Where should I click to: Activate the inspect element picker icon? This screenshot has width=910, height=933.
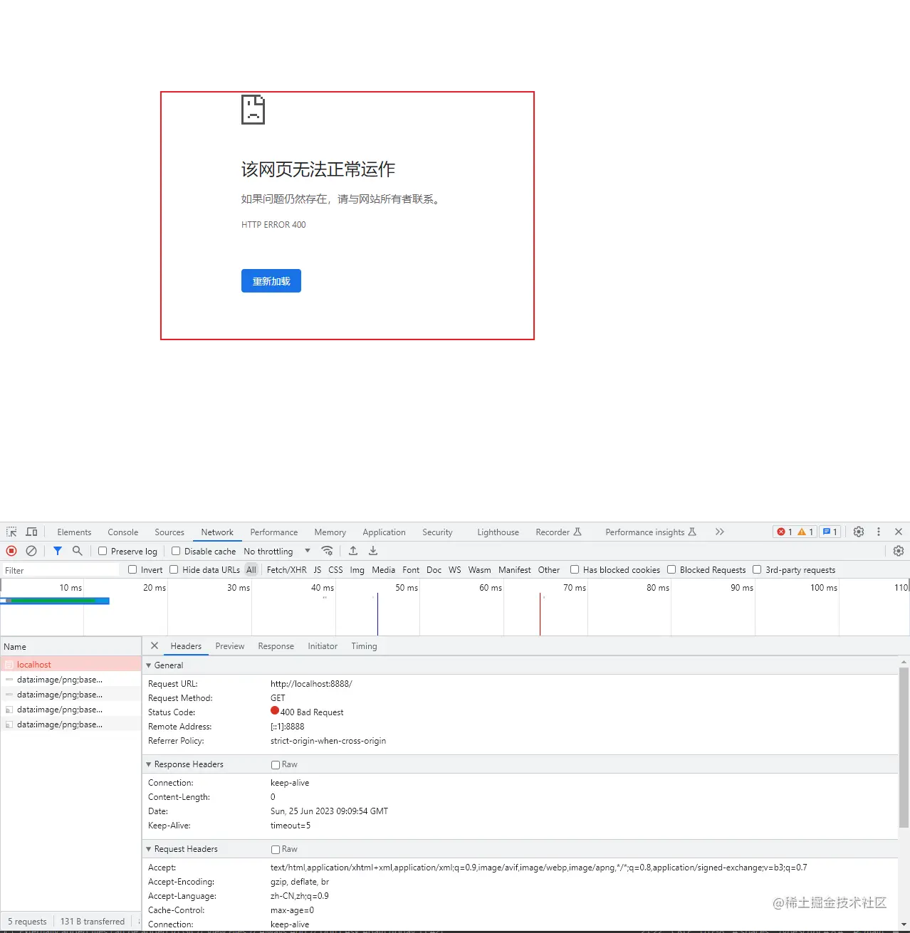(x=11, y=532)
